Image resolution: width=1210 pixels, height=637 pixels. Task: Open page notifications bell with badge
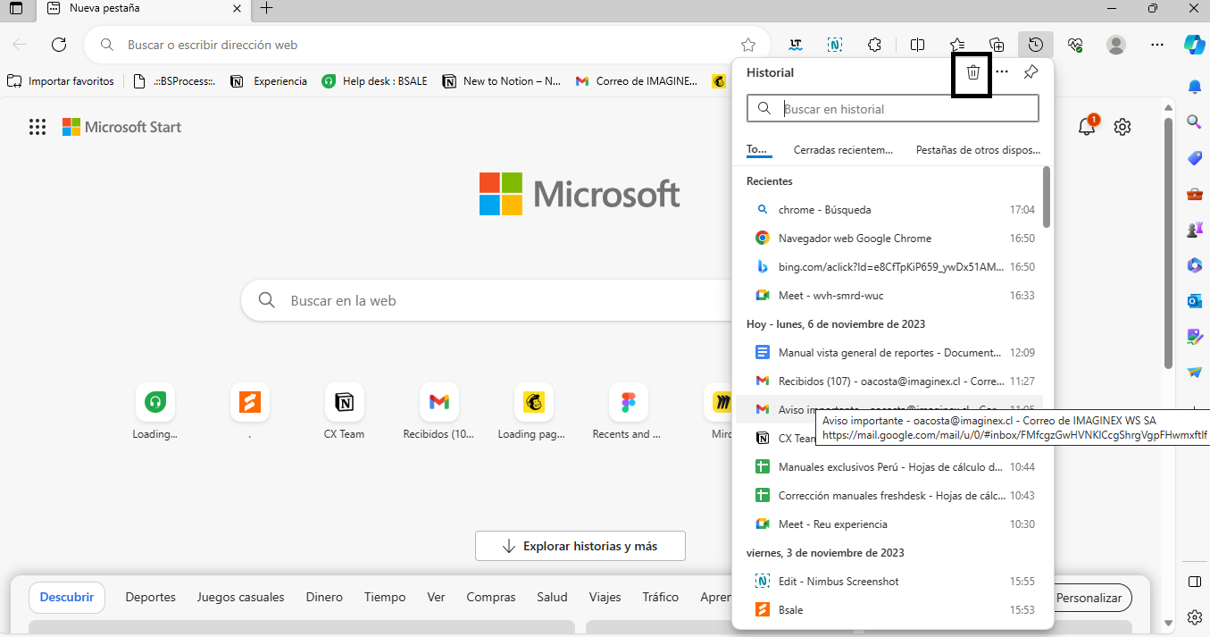coord(1087,126)
